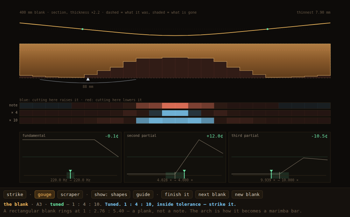The height and width of the screenshot is (217, 350).
Task: Click the blue band in ×10 row
Action: tap(175, 120)
